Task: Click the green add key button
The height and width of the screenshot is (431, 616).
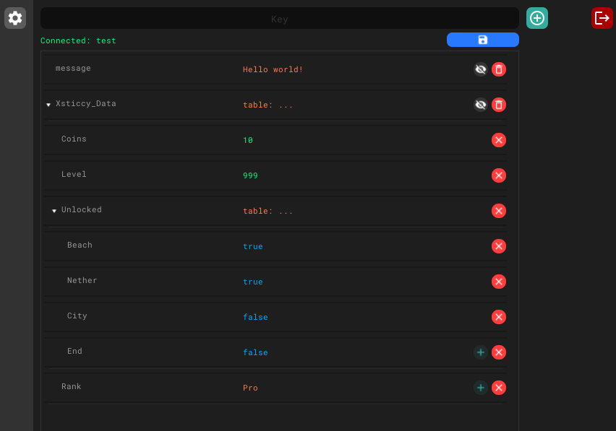Action: [537, 18]
